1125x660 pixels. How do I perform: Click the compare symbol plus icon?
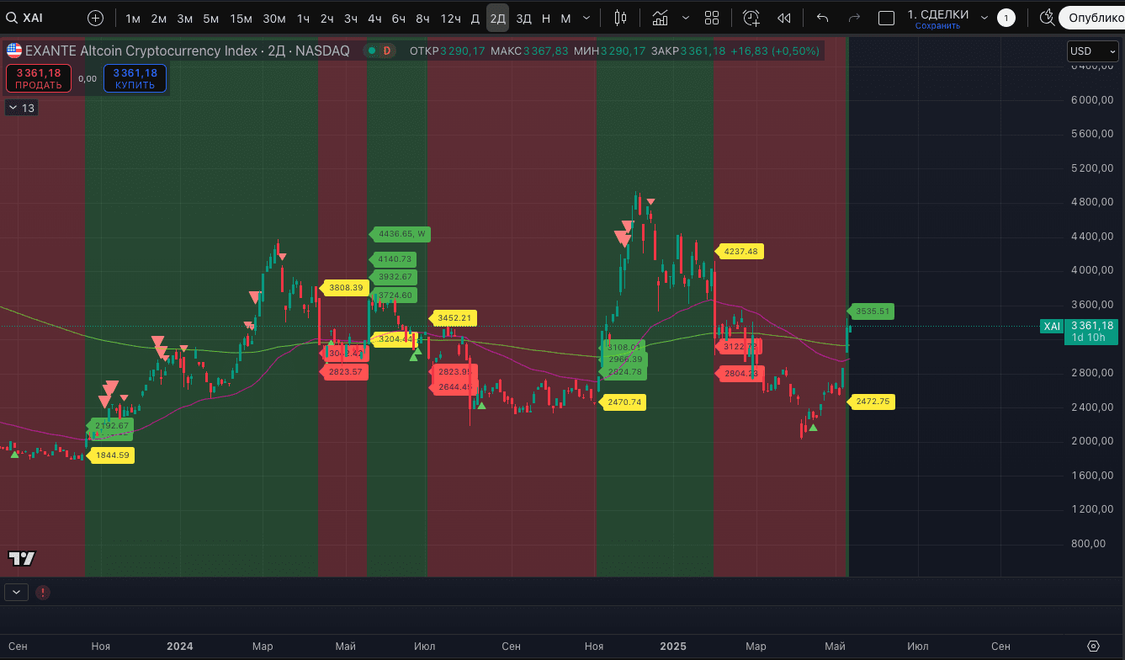(94, 17)
